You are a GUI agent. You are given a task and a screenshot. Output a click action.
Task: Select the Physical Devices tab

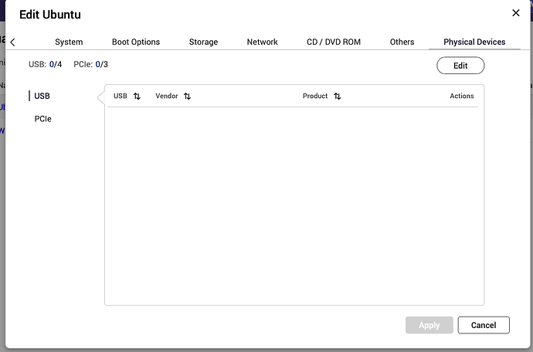click(x=474, y=42)
